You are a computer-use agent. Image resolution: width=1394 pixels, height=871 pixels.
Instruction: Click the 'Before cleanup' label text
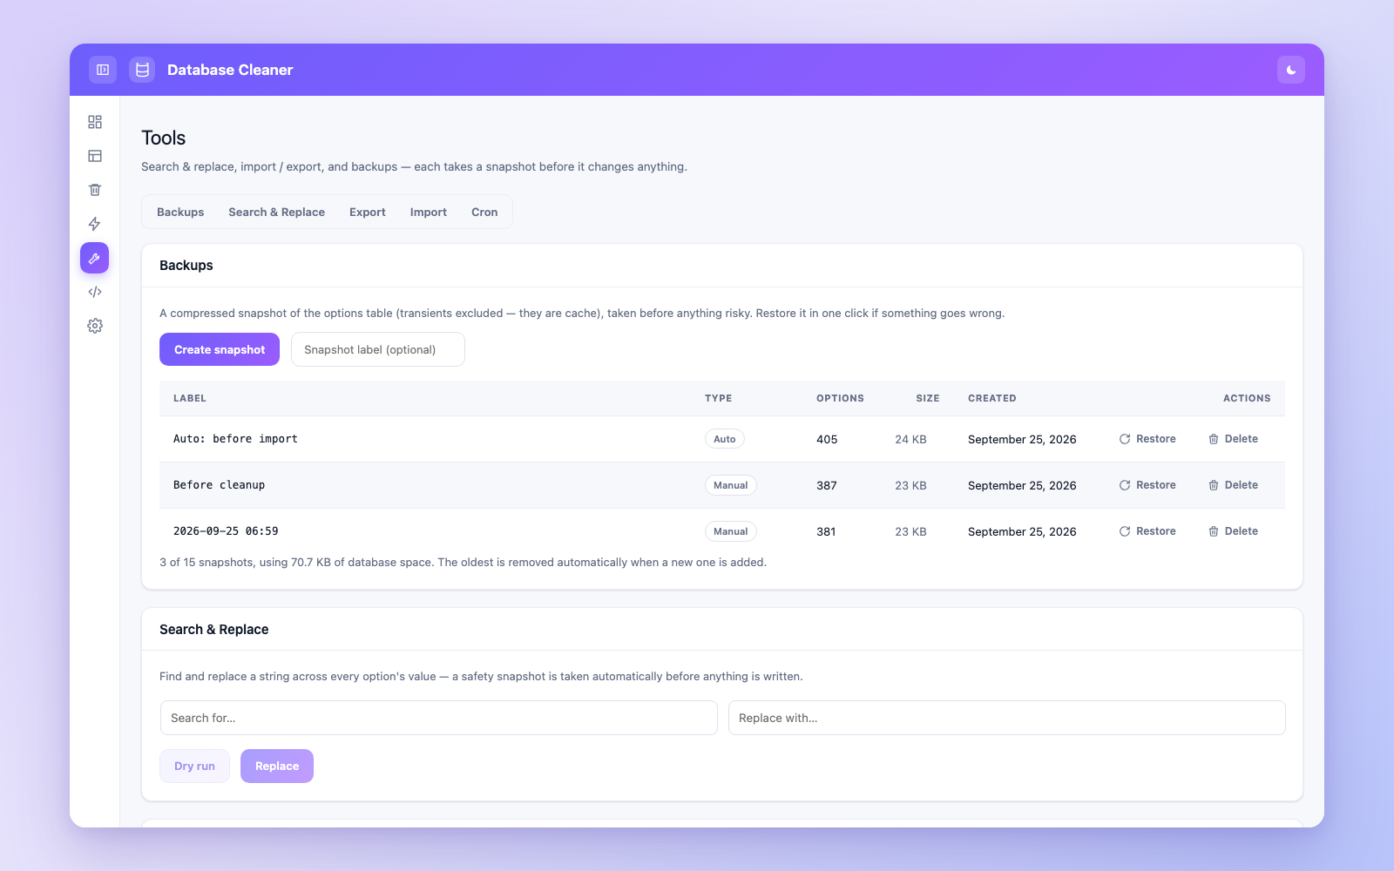219,485
